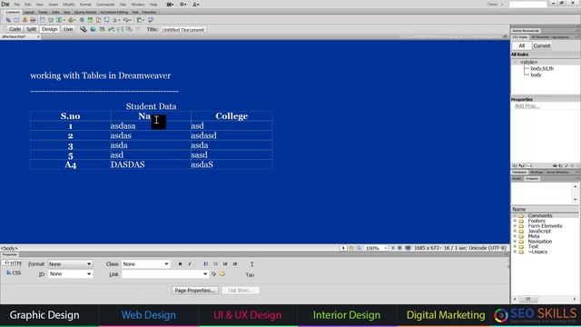This screenshot has width=581, height=327.
Task: Select the Common insert tab
Action: 13,12
